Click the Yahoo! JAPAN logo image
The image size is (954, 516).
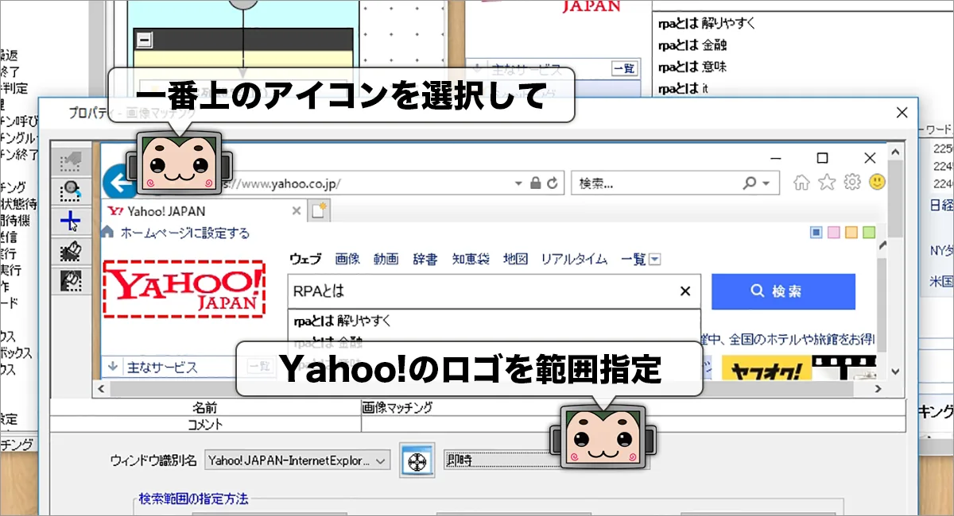(183, 291)
